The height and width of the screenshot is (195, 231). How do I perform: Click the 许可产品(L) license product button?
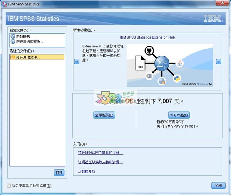tap(179, 115)
